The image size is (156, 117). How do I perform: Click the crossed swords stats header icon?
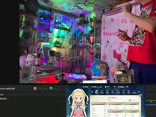coord(93,104)
